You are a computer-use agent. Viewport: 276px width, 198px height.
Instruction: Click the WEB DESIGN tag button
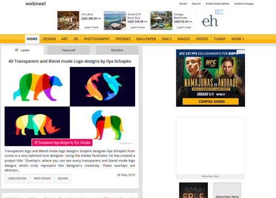click(x=42, y=178)
